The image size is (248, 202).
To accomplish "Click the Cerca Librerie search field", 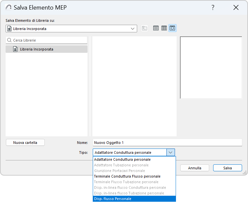I will coord(46,40).
